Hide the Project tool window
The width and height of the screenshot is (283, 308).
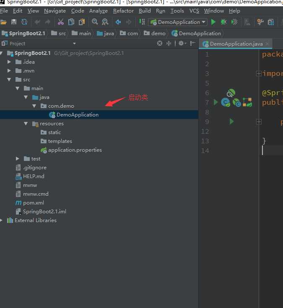click(192, 43)
